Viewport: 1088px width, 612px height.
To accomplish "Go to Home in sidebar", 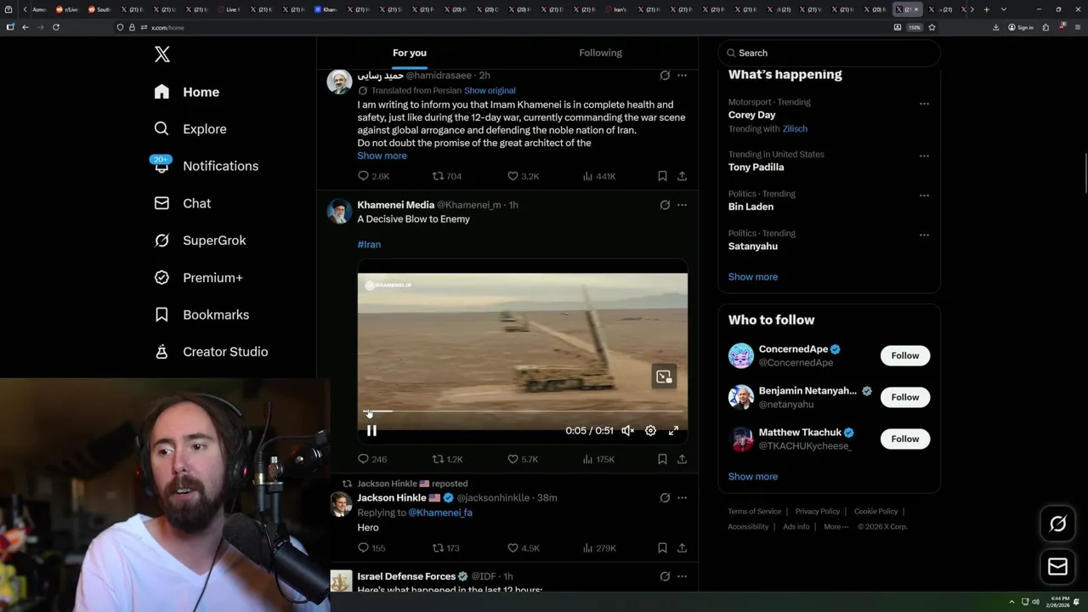I will click(x=186, y=92).
